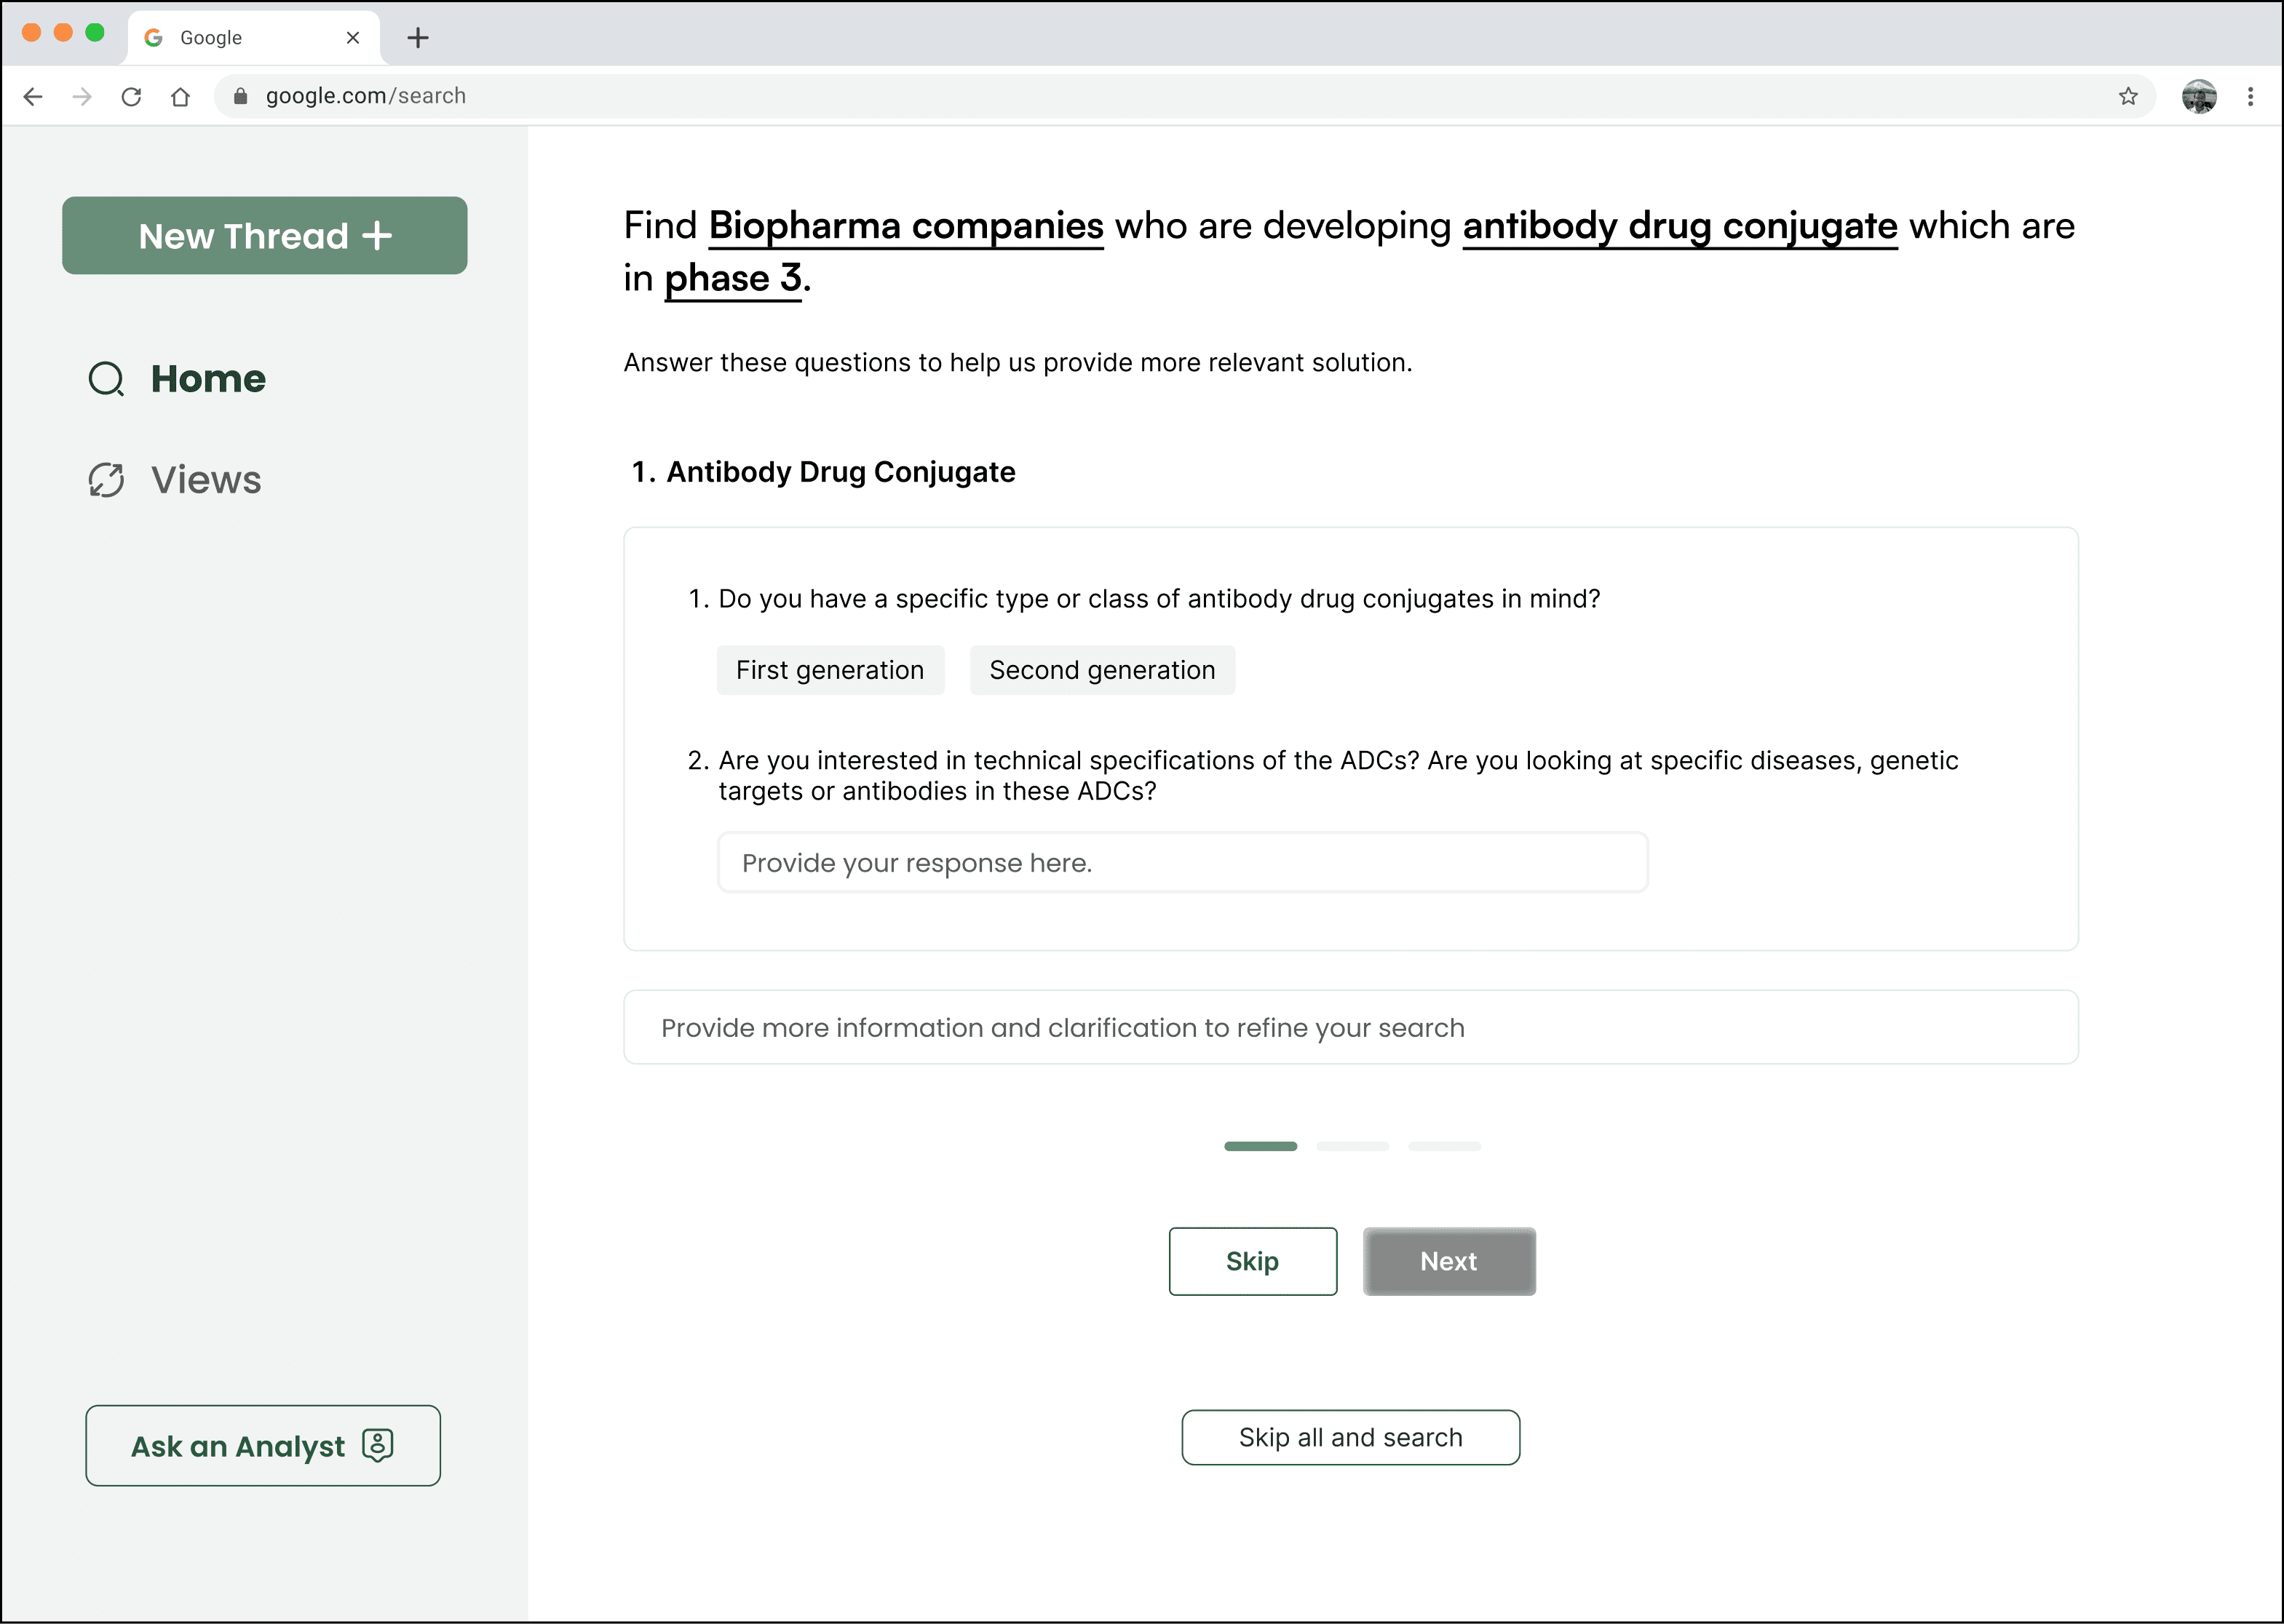Reload the current page
The height and width of the screenshot is (1624, 2284).
pyautogui.click(x=131, y=96)
